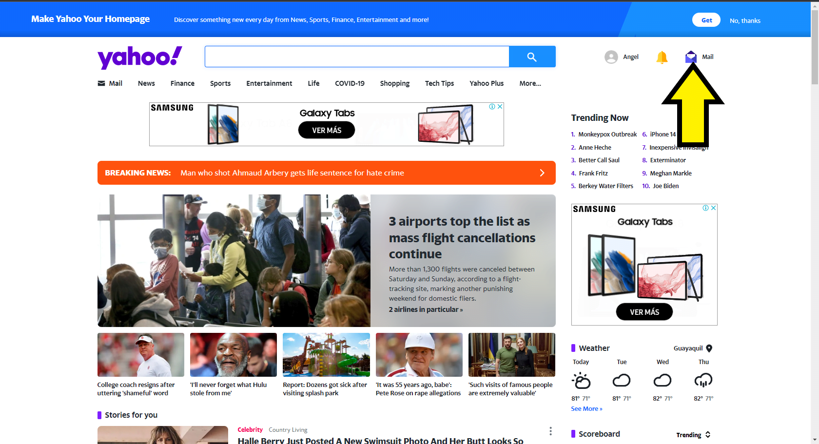The height and width of the screenshot is (444, 819).
Task: Open the Finance navigation item
Action: (x=182, y=83)
